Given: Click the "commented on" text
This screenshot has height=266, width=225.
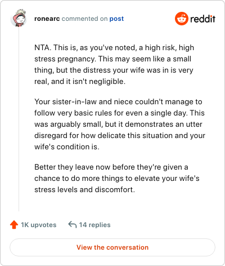Looking at the screenshot, I should pyautogui.click(x=84, y=19).
